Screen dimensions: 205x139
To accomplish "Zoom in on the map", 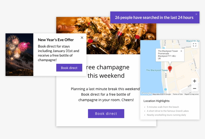I will (x=194, y=81).
